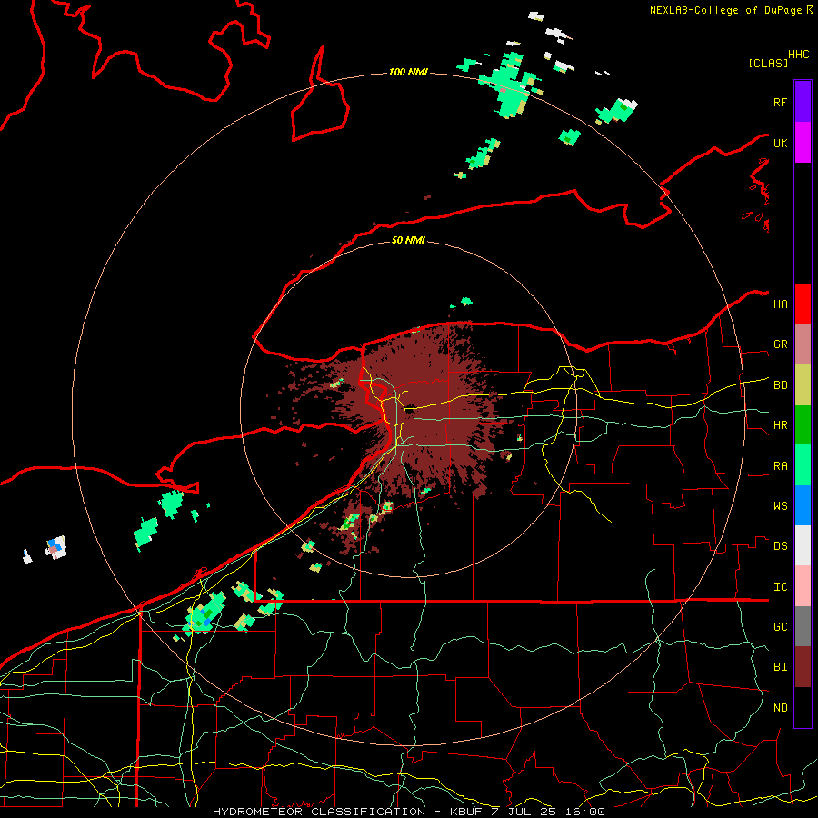Click the RA light green legend block
This screenshot has height=818, width=818.
(x=803, y=465)
